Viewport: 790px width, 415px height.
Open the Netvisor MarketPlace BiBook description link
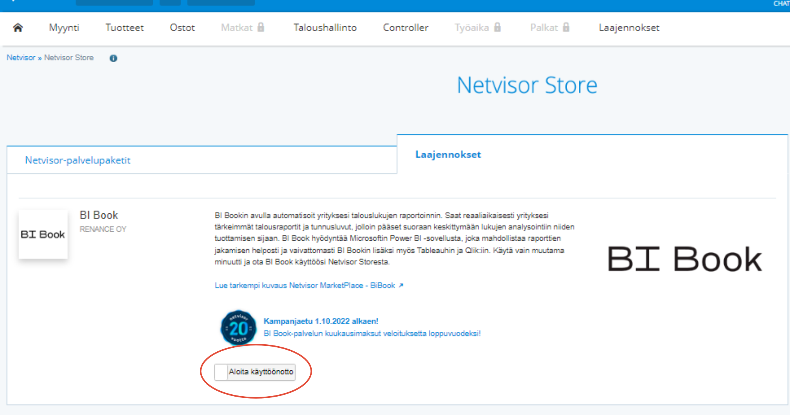309,286
